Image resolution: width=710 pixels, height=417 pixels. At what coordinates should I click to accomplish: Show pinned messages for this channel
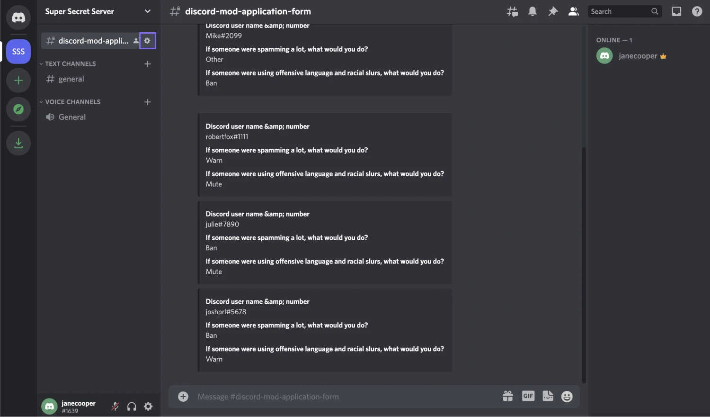pyautogui.click(x=552, y=11)
